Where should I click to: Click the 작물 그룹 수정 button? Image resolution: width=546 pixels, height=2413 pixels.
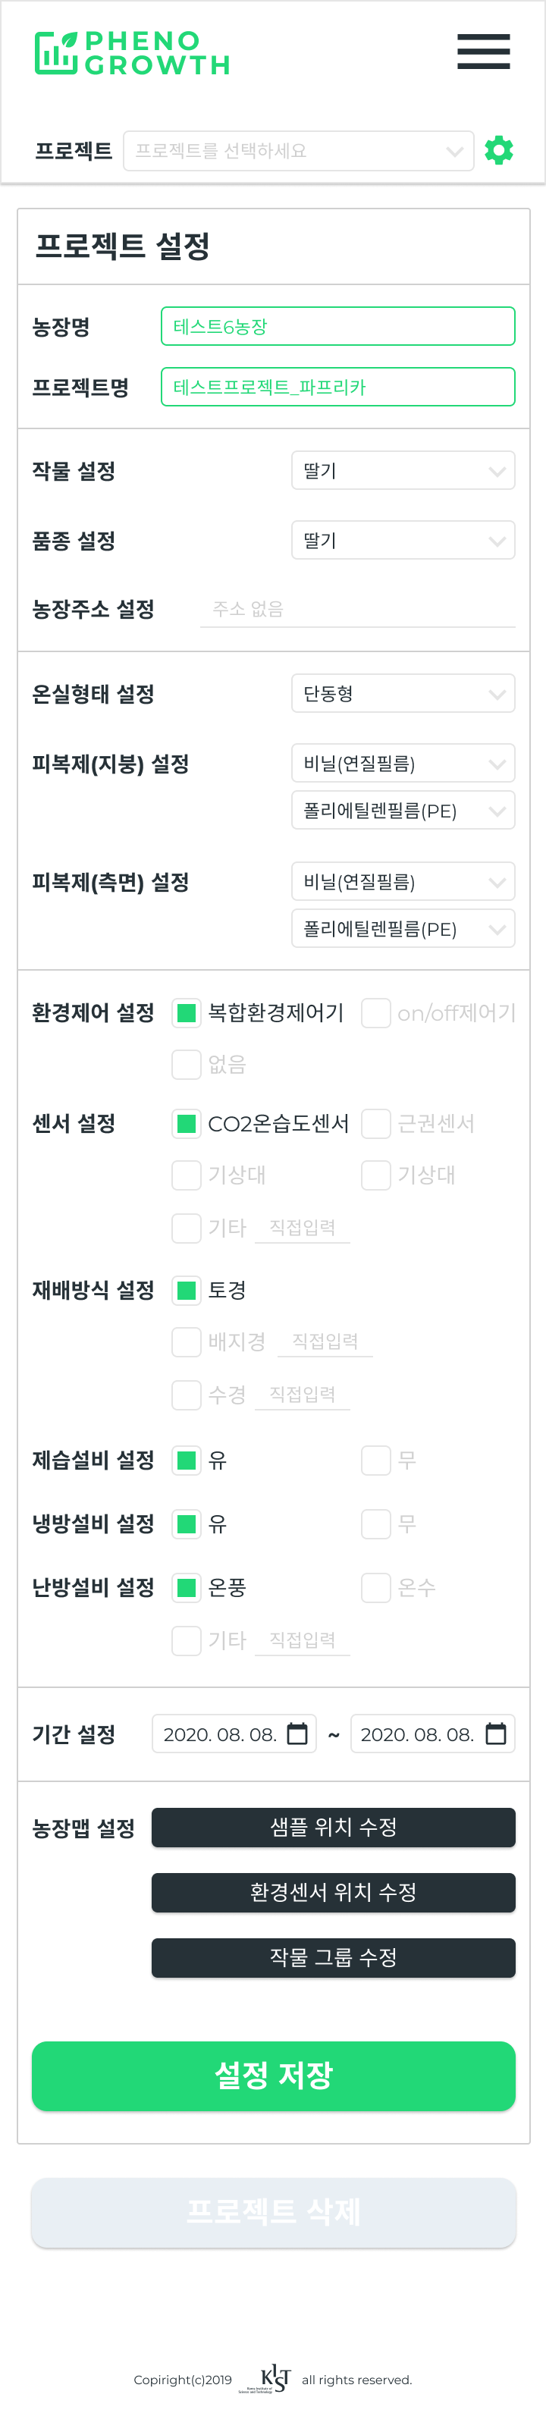tap(334, 1958)
